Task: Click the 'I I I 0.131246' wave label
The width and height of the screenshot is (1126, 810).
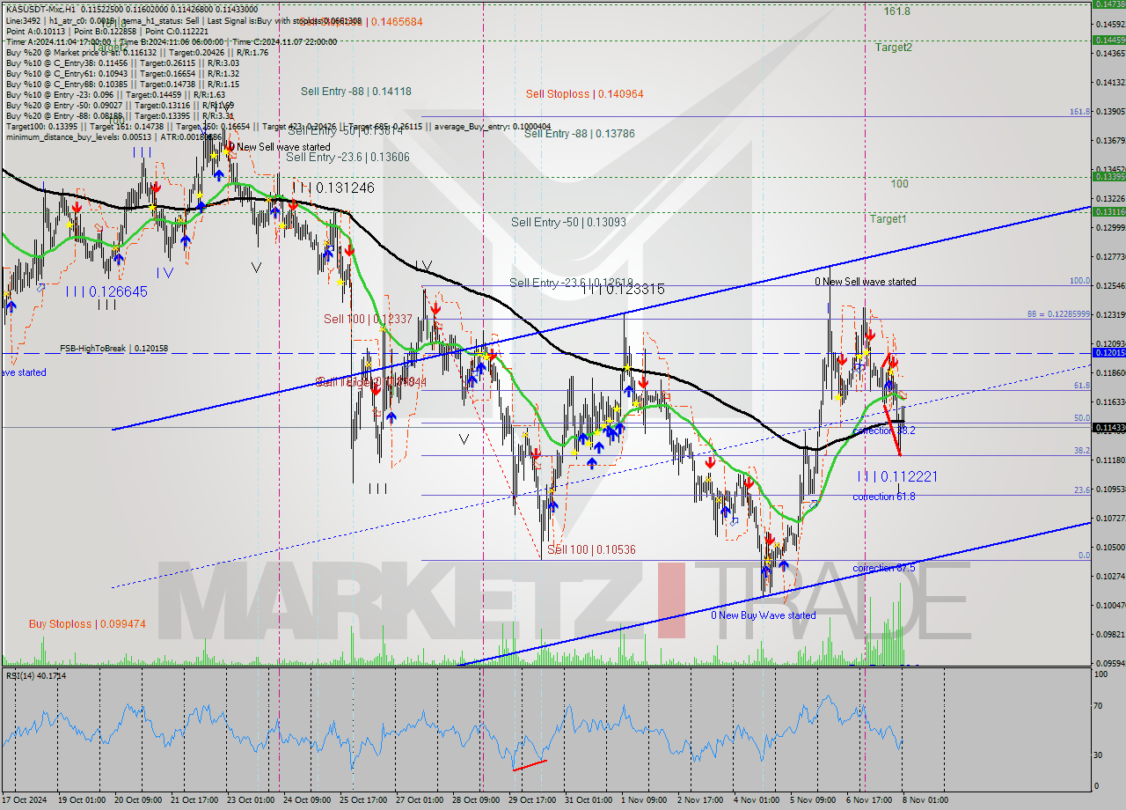Action: (x=333, y=188)
